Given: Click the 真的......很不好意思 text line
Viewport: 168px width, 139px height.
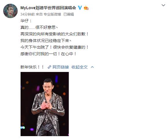Looking at the screenshot, I should click(39, 27).
